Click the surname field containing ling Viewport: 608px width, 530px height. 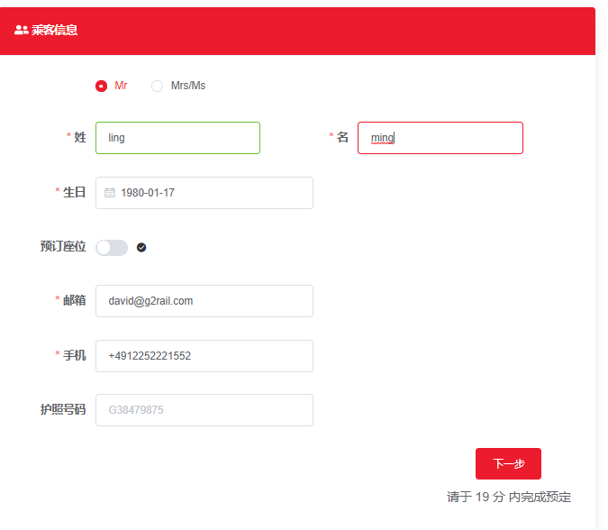[x=177, y=138]
